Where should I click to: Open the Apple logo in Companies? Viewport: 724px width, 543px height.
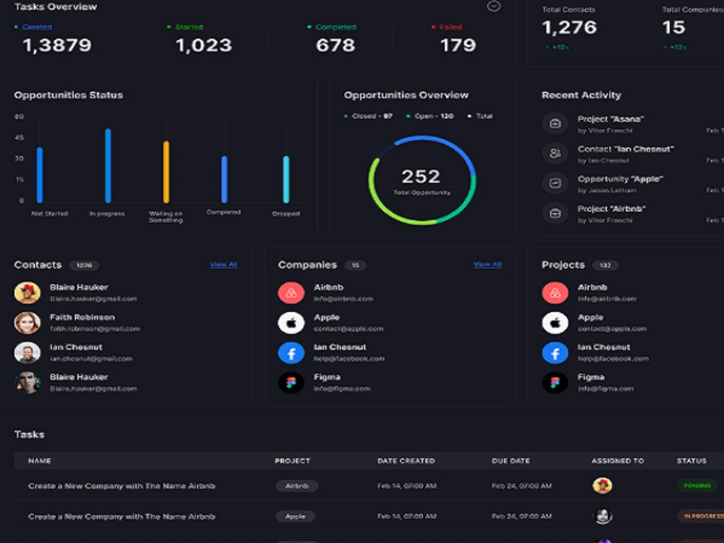coord(291,323)
